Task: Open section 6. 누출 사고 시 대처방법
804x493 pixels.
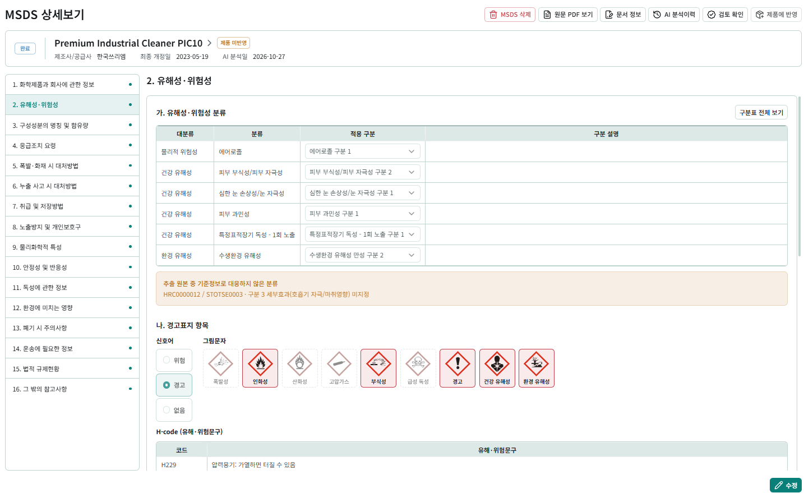Action: pyautogui.click(x=72, y=186)
